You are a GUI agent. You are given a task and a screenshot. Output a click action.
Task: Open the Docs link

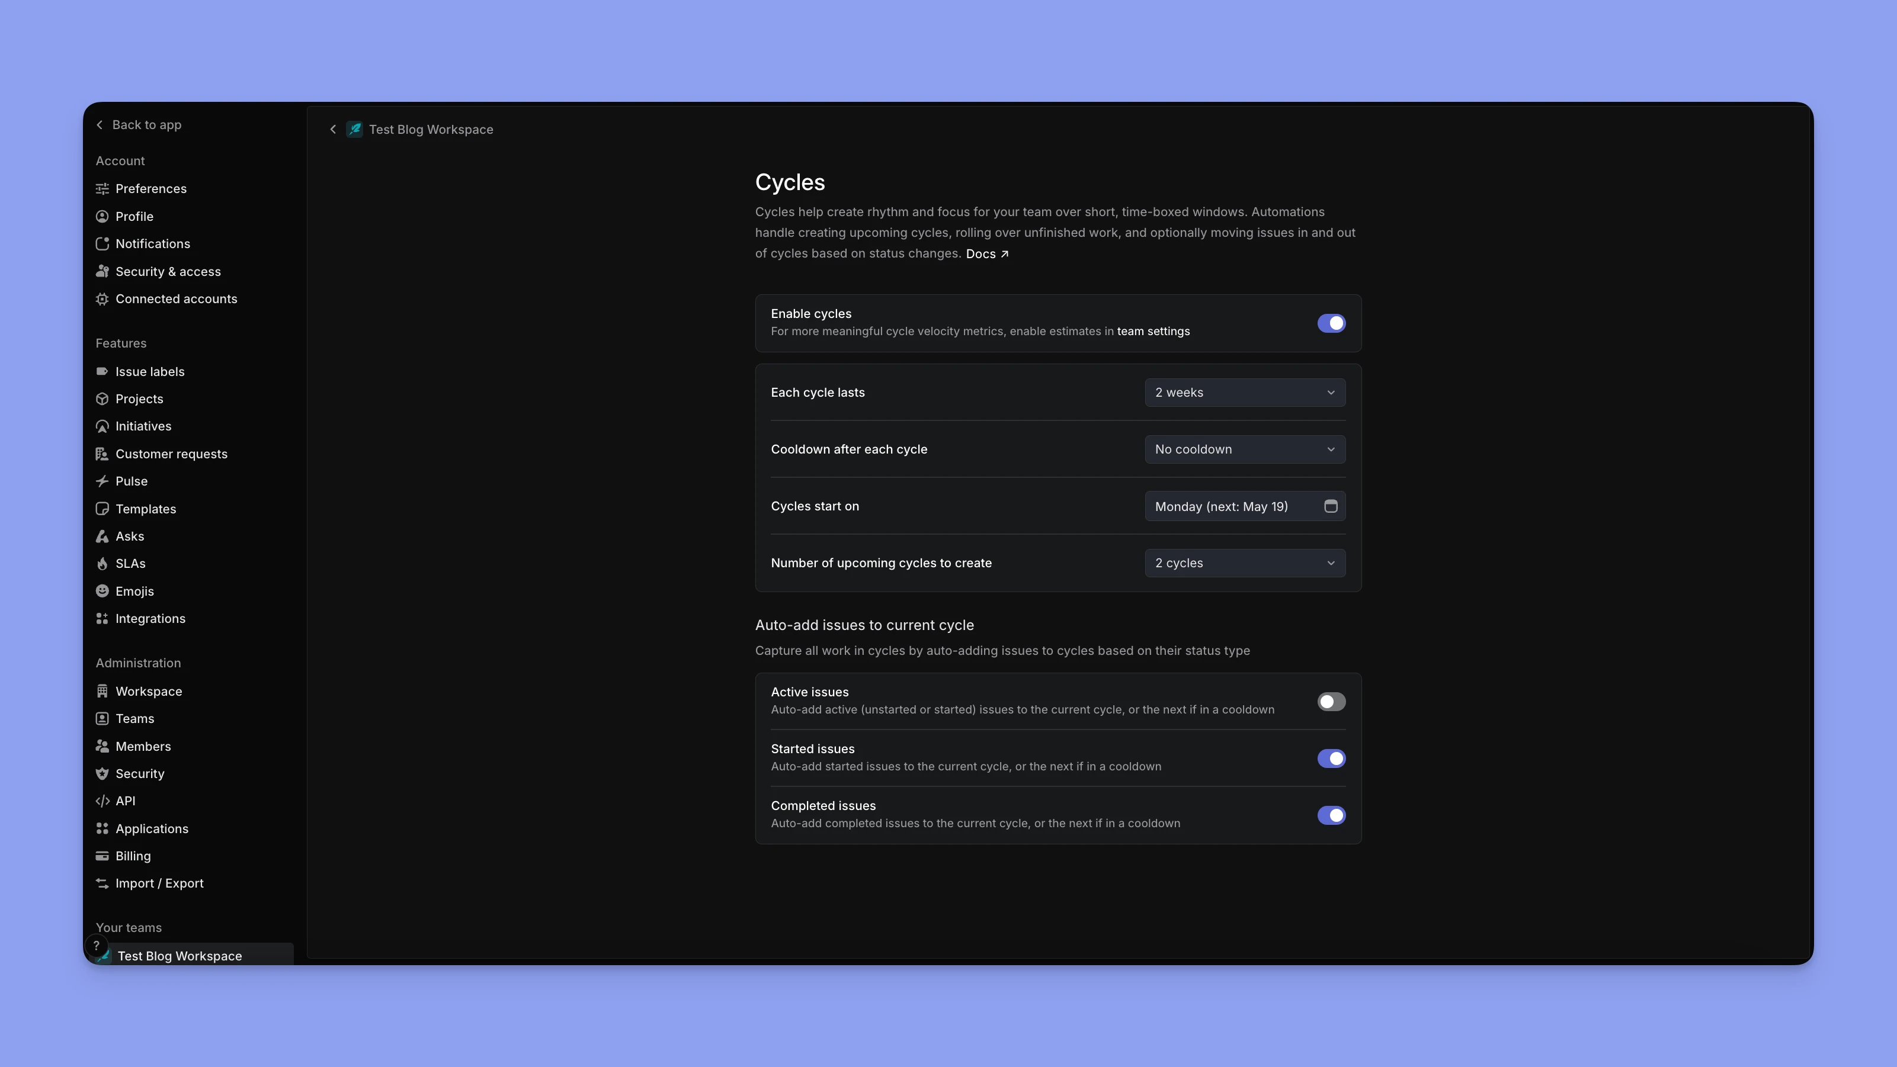(x=987, y=254)
